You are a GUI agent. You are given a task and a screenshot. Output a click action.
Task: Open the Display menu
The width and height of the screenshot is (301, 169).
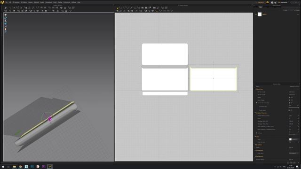(x=60, y=2)
